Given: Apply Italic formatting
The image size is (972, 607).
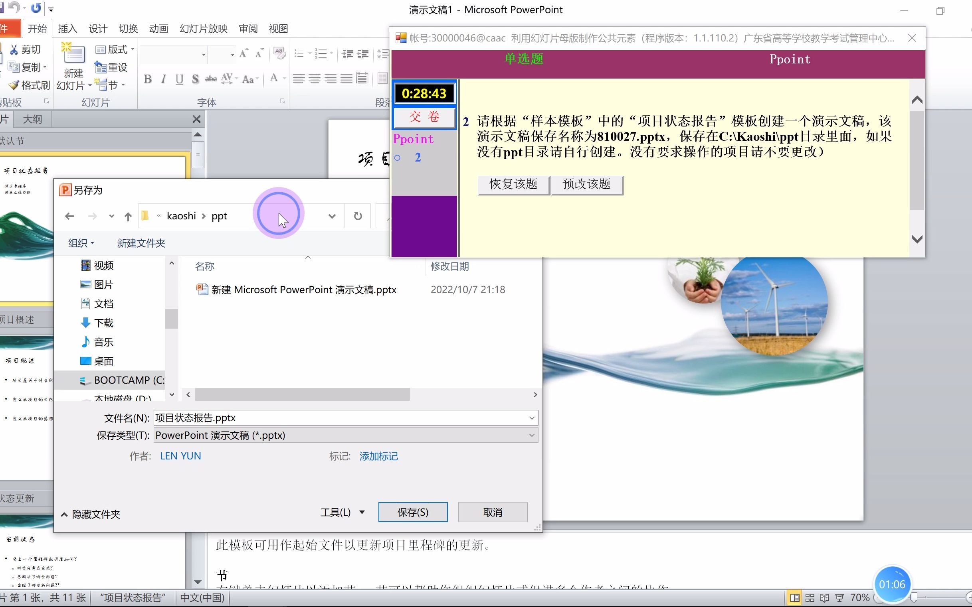Looking at the screenshot, I should coord(163,79).
